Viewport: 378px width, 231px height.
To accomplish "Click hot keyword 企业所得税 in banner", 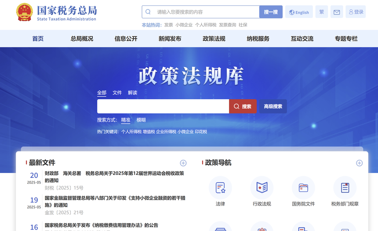I will coord(166,131).
